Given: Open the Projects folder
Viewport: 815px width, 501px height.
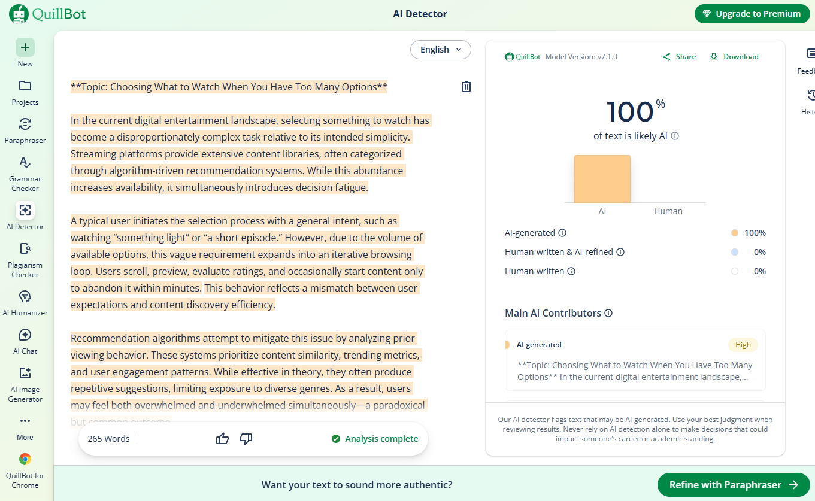Looking at the screenshot, I should 25,92.
